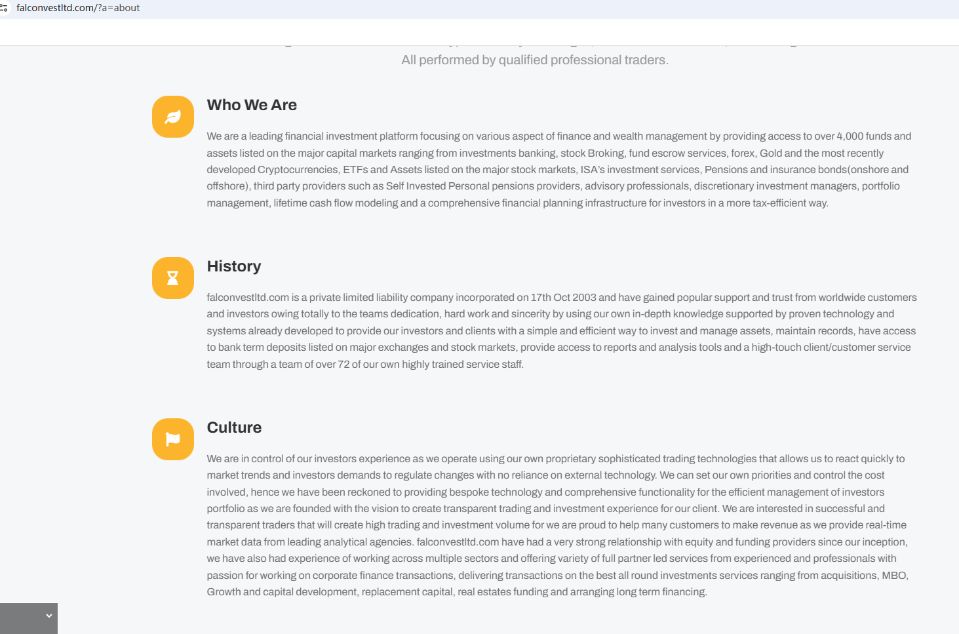Image resolution: width=959 pixels, height=634 pixels.
Task: Click "falconvestltd.com" starting the History paragraph
Action: point(248,298)
